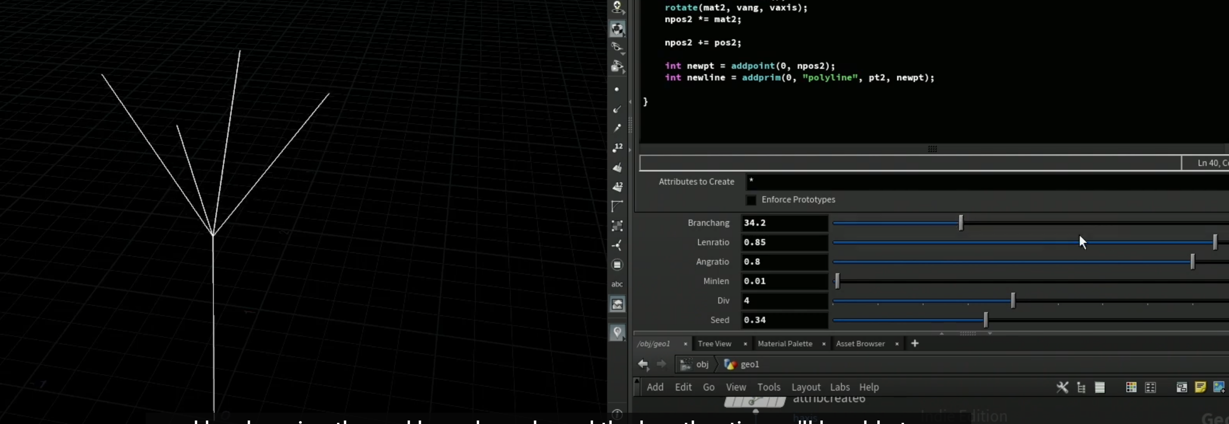The image size is (1229, 424).
Task: Open the color palette grid icon
Action: pyautogui.click(x=1131, y=387)
